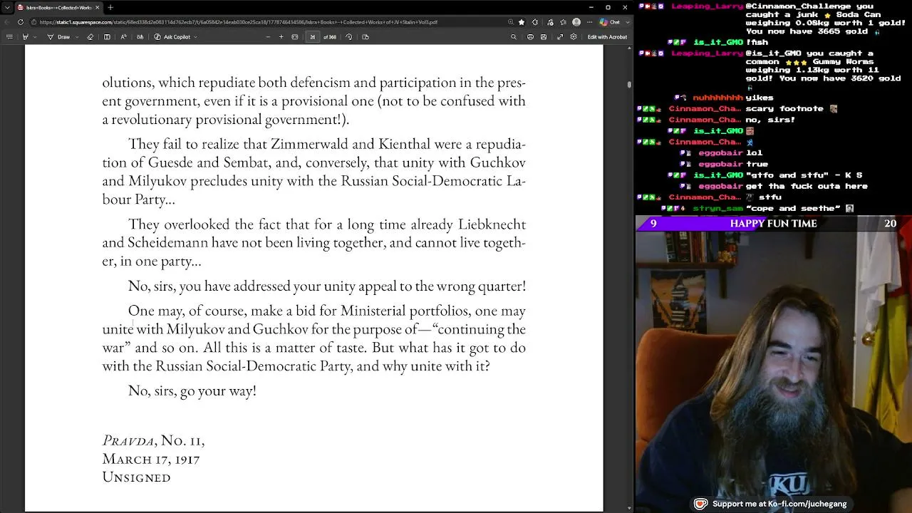Toggle the favorite star for this page
Screen dimensions: 912x513
[522, 22]
